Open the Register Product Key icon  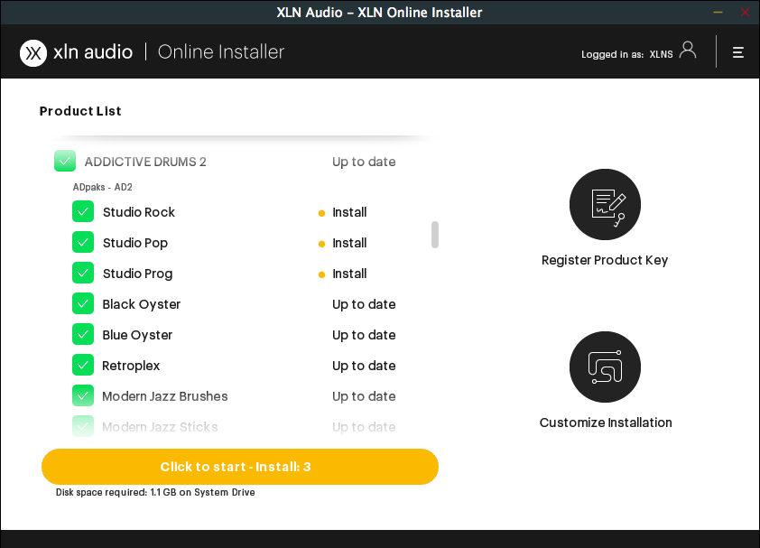point(604,204)
